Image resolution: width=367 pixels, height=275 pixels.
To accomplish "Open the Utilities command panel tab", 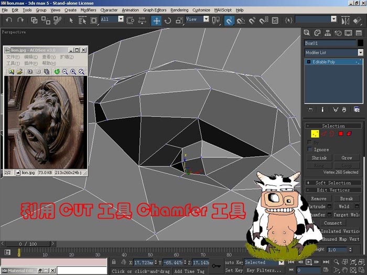I will coord(359,32).
